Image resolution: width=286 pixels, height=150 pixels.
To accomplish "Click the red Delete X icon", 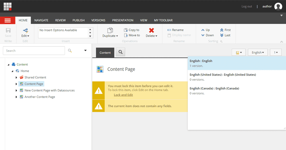I will click(x=151, y=30).
